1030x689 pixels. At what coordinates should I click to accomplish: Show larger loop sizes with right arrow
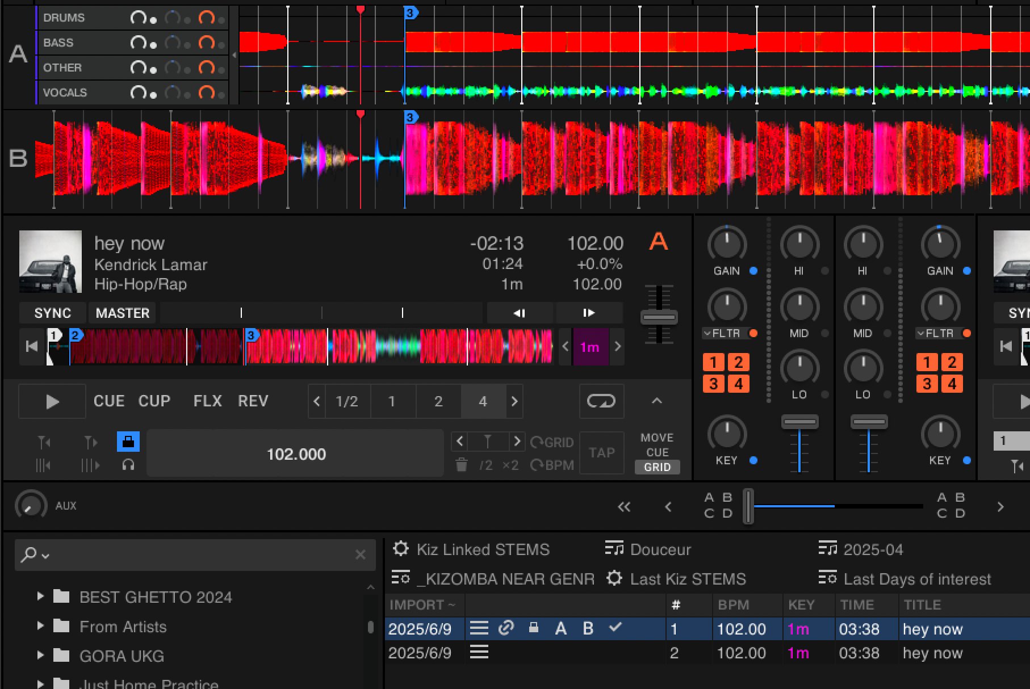click(x=514, y=401)
